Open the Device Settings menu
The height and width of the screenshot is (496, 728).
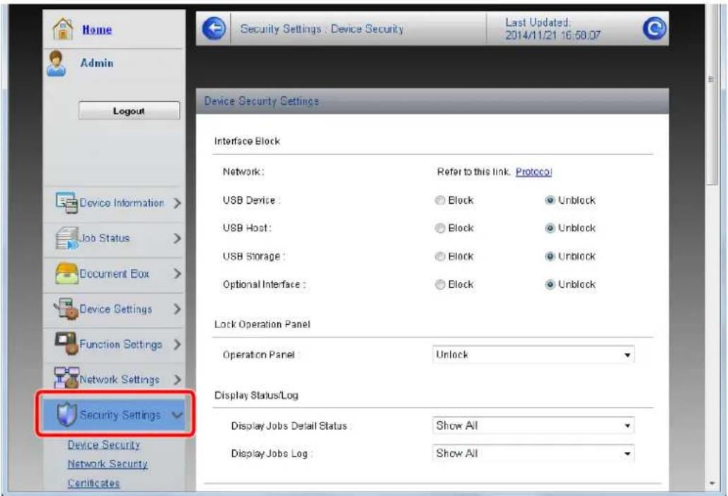[x=114, y=308]
